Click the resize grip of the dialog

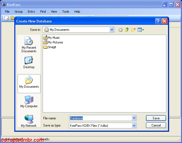(166, 129)
